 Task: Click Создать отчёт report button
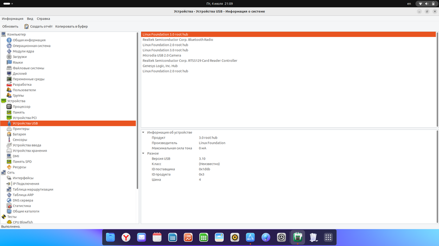click(x=39, y=26)
